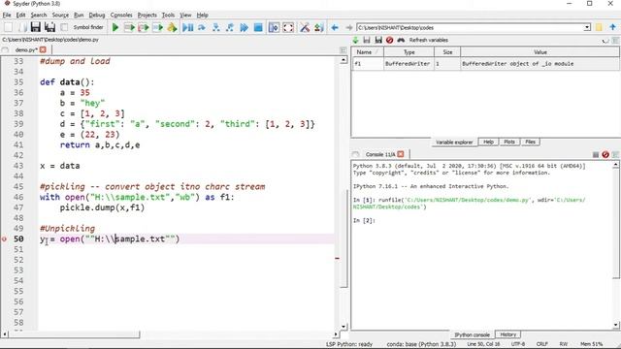Click the Save data as icon
Viewport: 621px width, 349px height.
click(378, 40)
